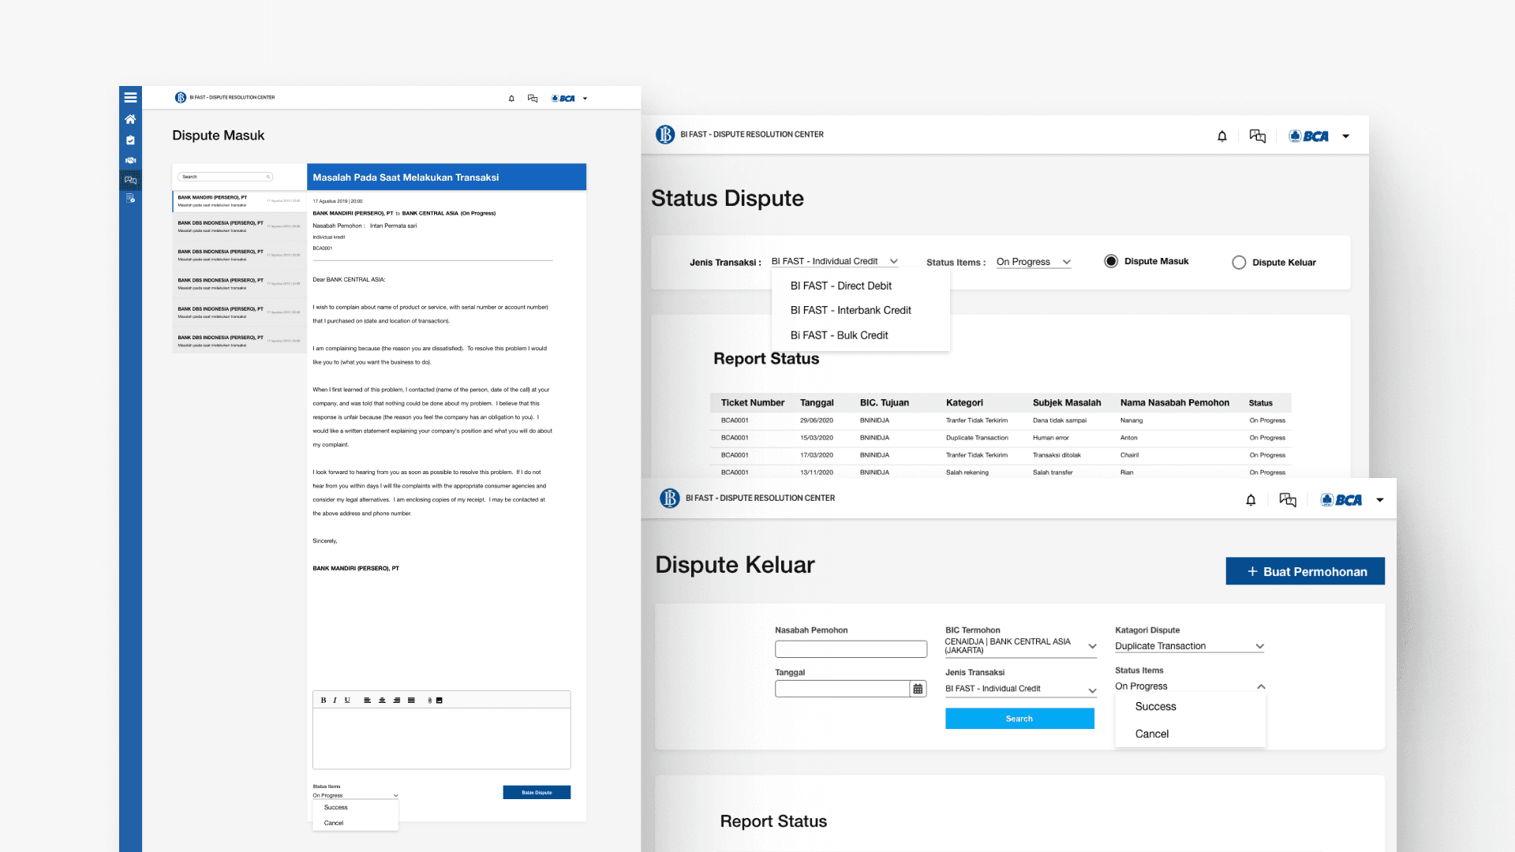This screenshot has width=1515, height=852.
Task: Open Status Items dropdown below reply editor
Action: point(356,795)
